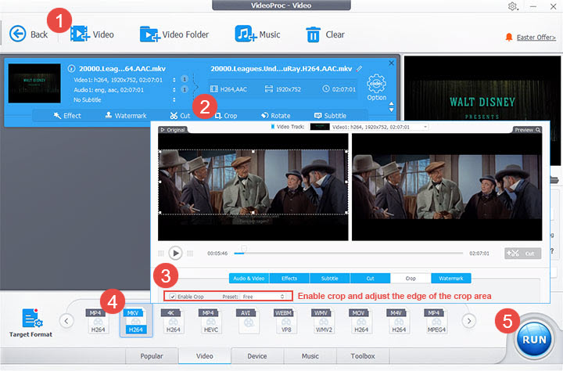Switch to Popular format tab

point(151,356)
